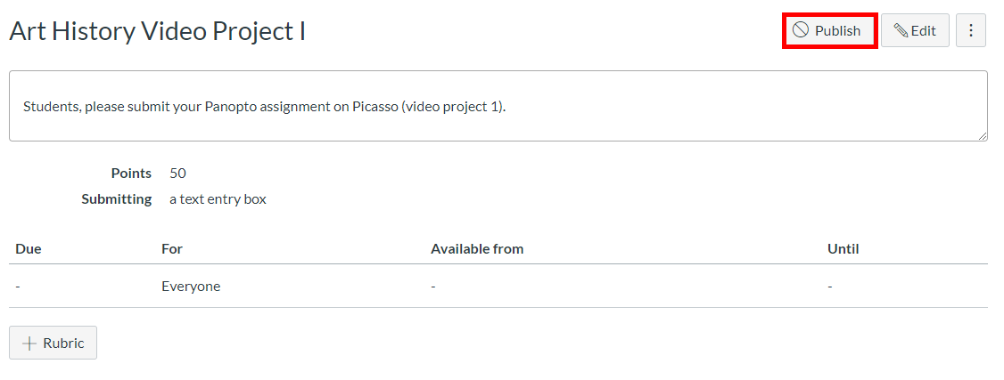
Task: Click the Submitting label
Action: [x=117, y=199]
